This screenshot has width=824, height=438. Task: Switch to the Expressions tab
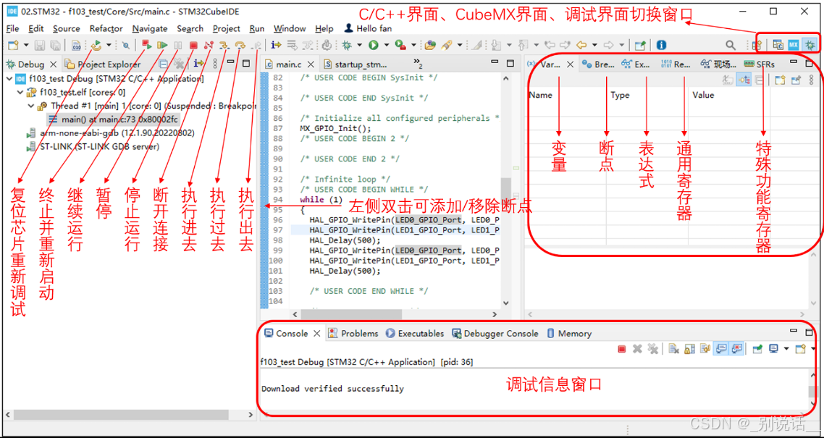click(635, 64)
